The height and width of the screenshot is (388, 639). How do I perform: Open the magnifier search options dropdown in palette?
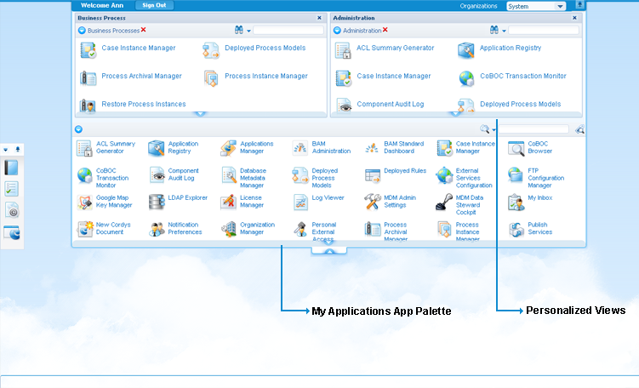(494, 130)
